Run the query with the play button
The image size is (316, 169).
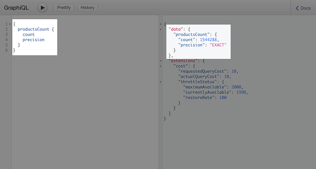pyautogui.click(x=42, y=8)
